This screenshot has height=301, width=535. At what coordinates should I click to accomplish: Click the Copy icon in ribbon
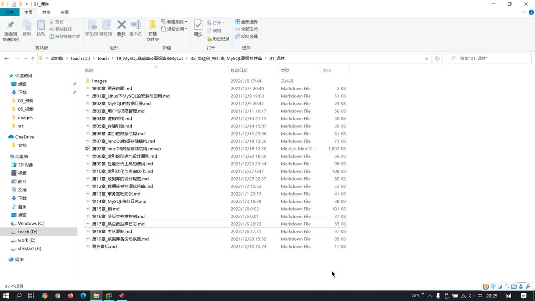tap(27, 25)
